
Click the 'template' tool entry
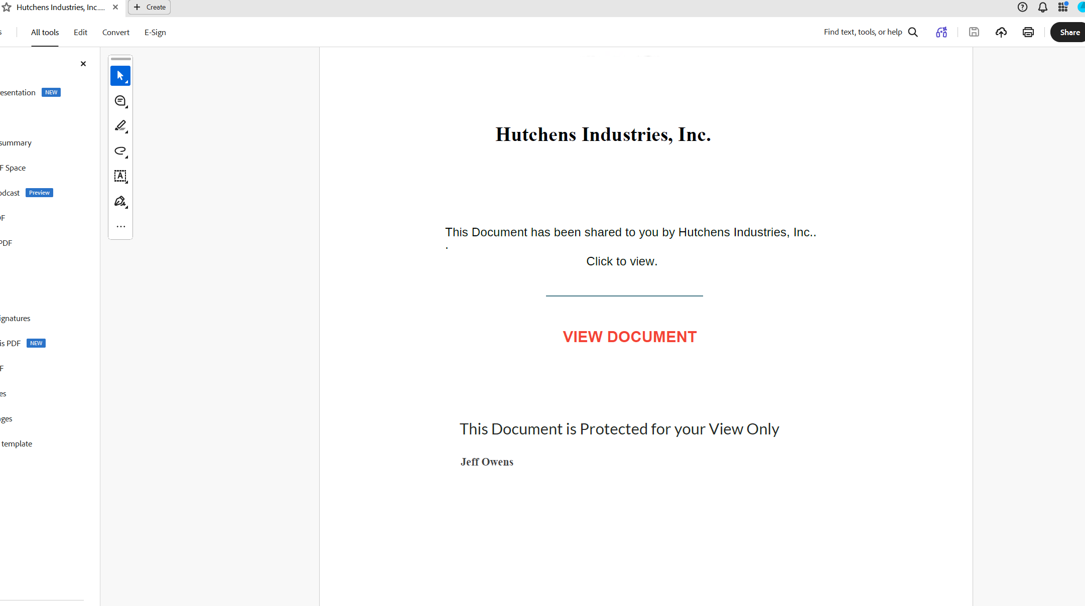click(17, 444)
